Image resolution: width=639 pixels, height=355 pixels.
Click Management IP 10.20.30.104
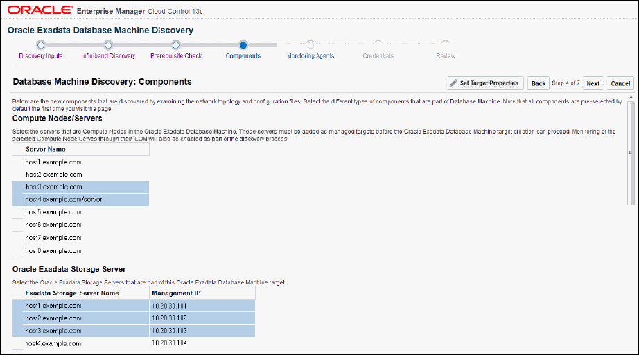(x=169, y=343)
